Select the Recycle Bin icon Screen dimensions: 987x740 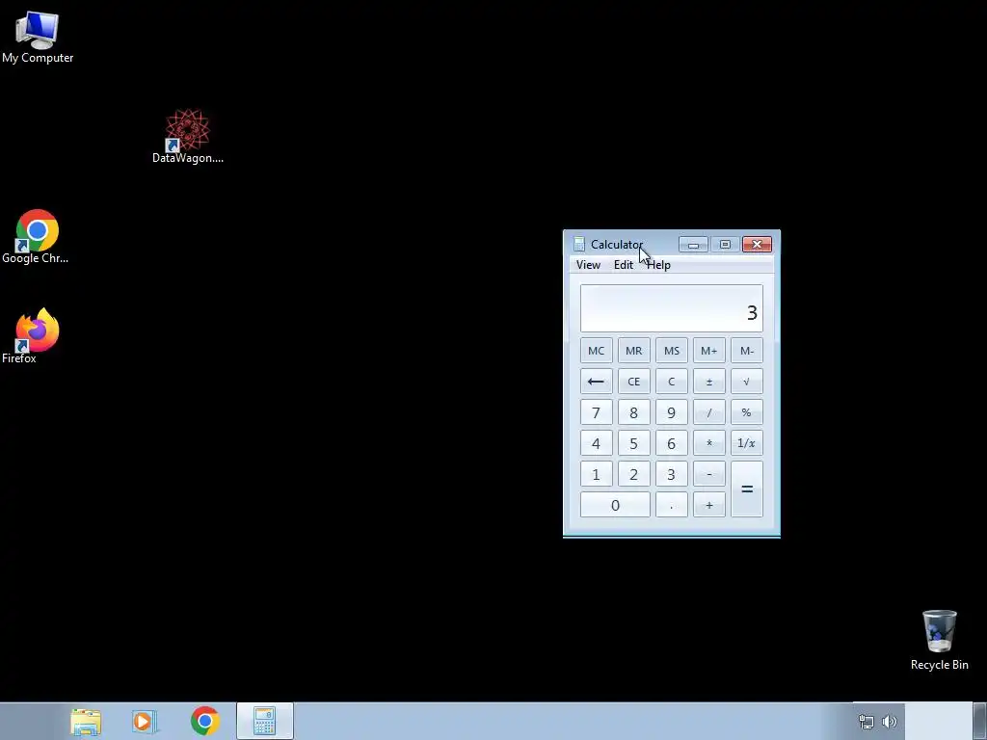(939, 640)
